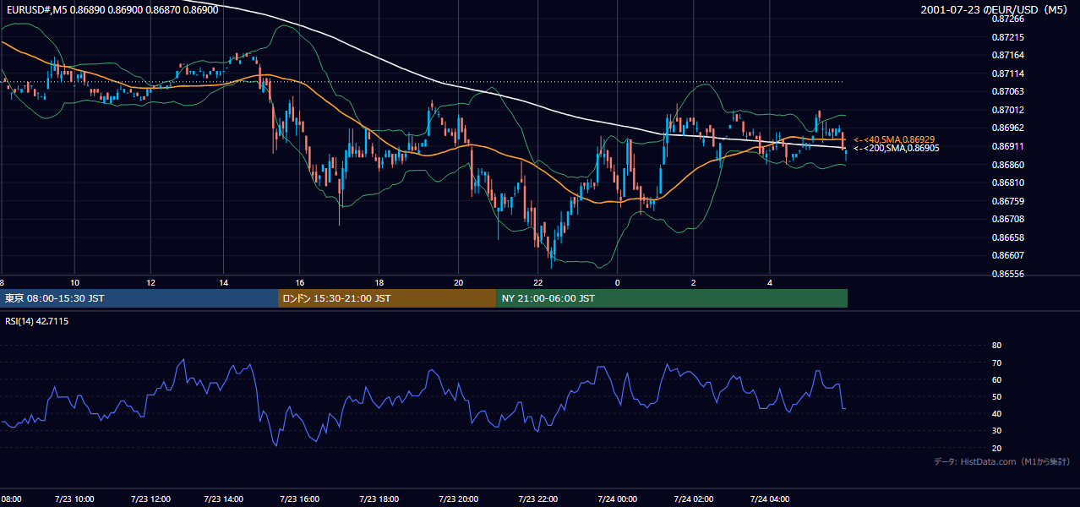Image resolution: width=1080 pixels, height=507 pixels.
Task: Click hour label 12 under price chart
Action: [150, 282]
